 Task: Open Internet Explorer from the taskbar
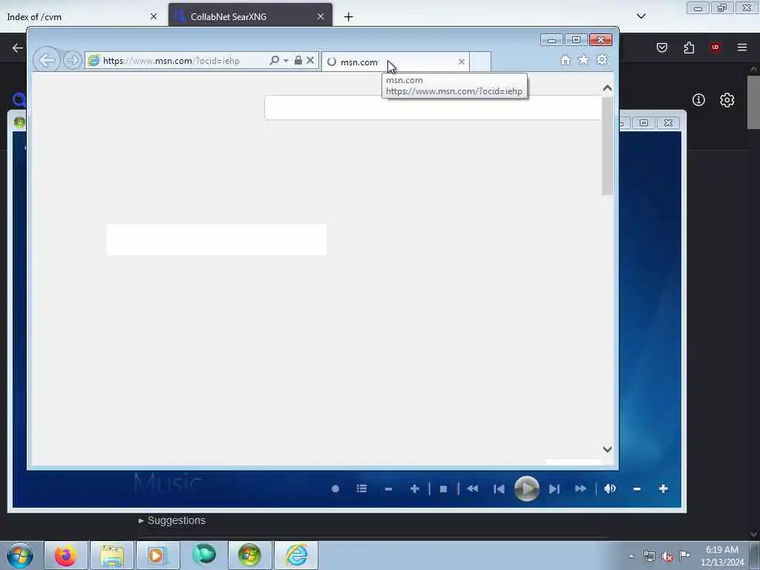296,555
